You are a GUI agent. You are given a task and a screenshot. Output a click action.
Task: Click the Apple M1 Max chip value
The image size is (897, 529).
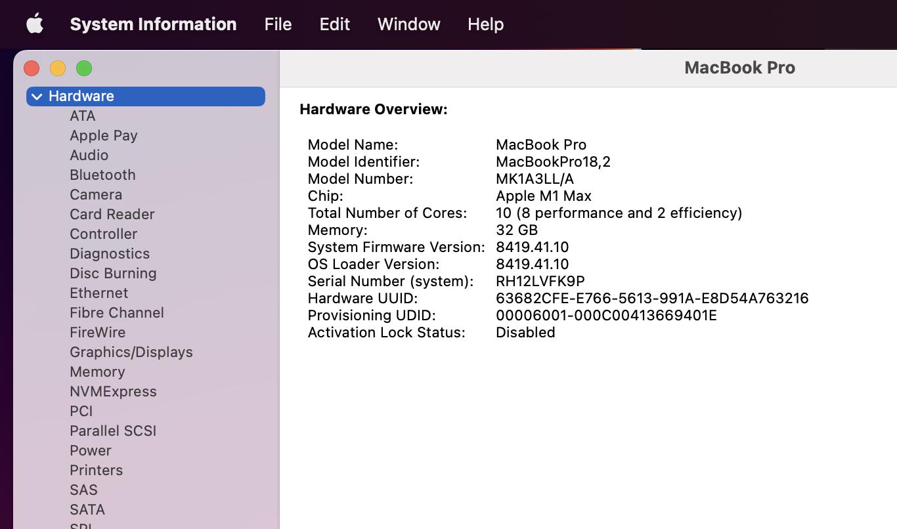click(x=544, y=196)
